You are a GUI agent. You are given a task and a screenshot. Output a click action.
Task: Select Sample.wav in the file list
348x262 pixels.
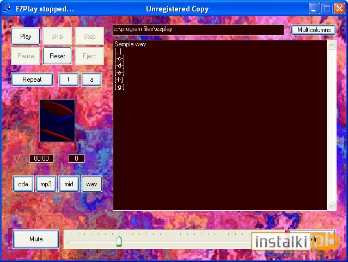tap(130, 44)
